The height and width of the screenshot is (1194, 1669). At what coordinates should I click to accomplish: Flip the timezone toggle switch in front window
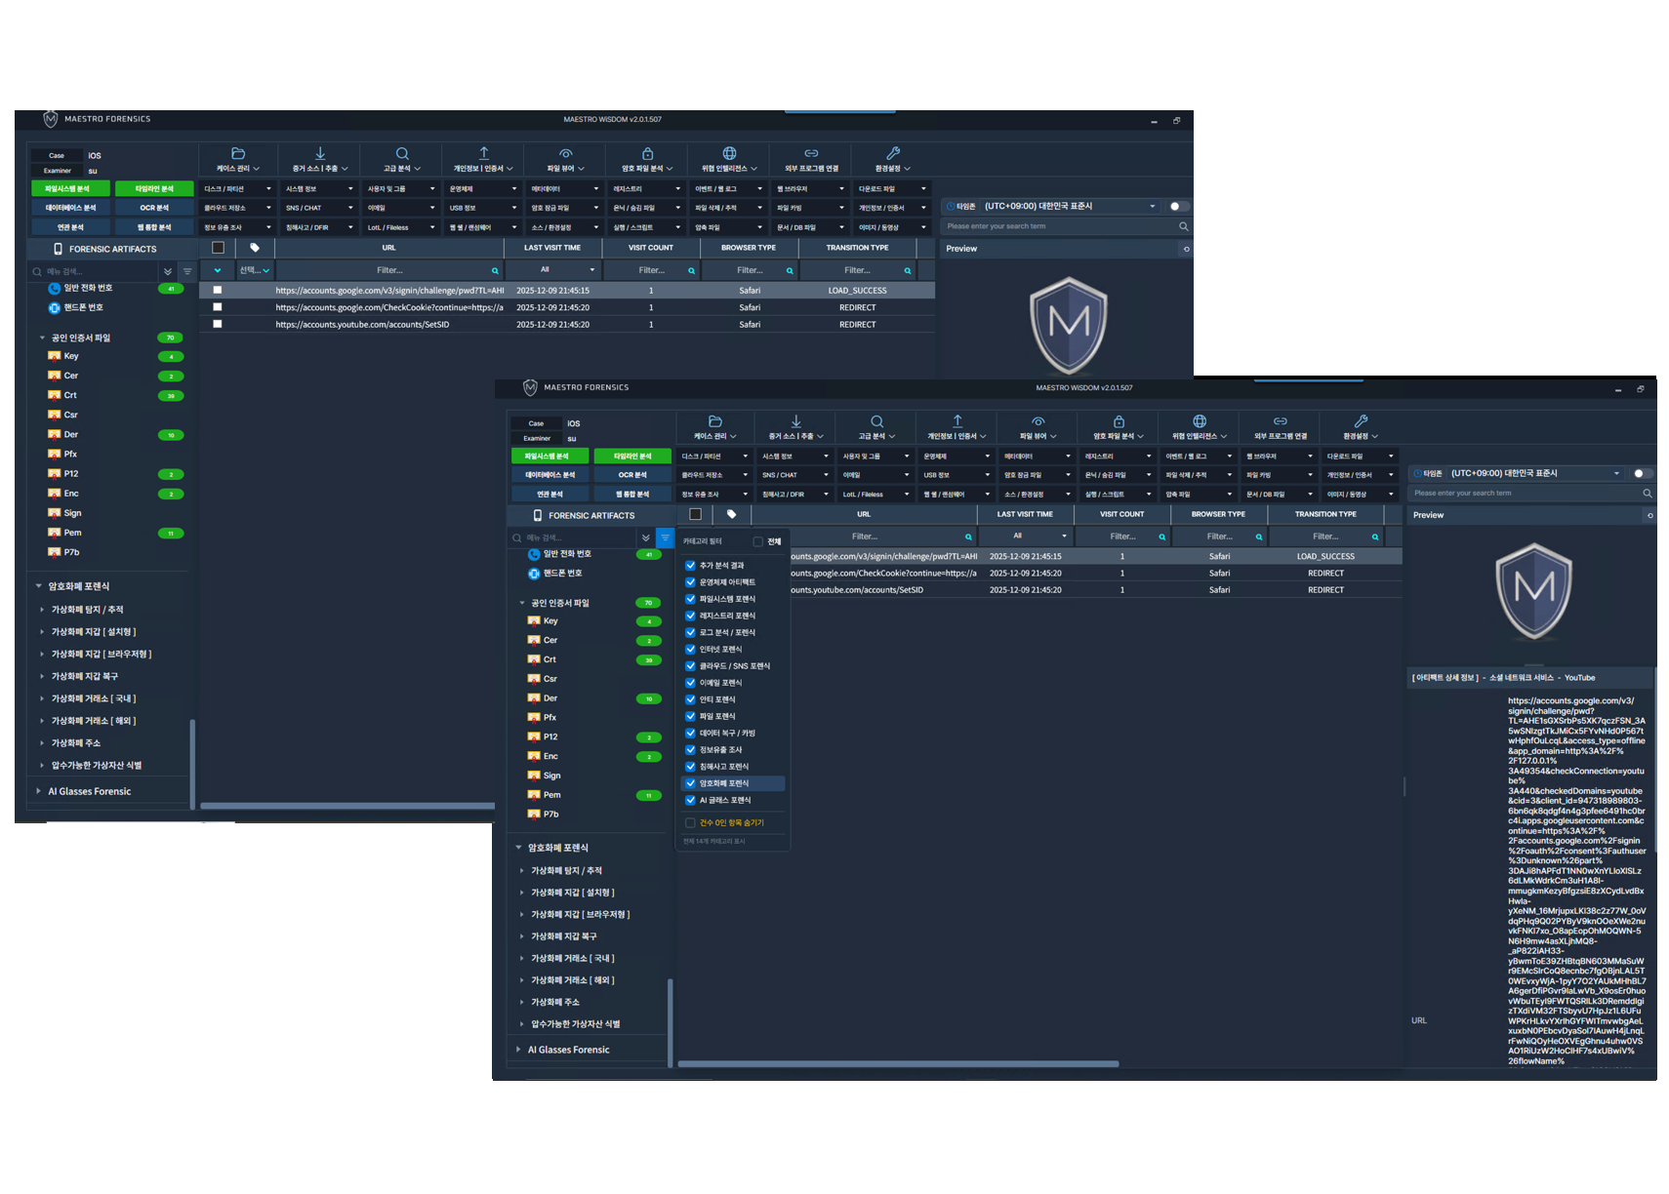[1642, 474]
